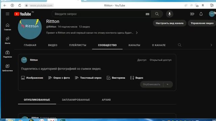
Task: Click the channel search magnifier icon
Action: point(180,45)
